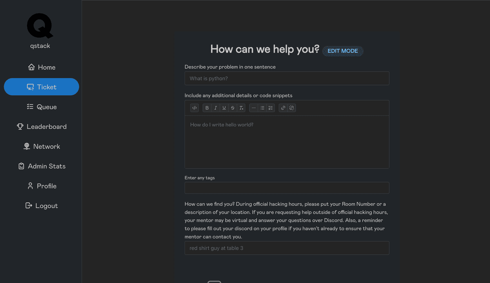The image size is (490, 283).
Task: Start a bulleted list in the editor
Action: (262, 108)
